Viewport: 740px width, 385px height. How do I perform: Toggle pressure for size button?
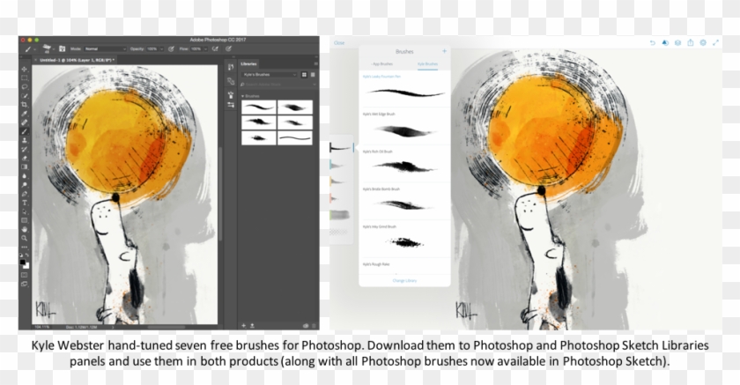pyautogui.click(x=228, y=48)
